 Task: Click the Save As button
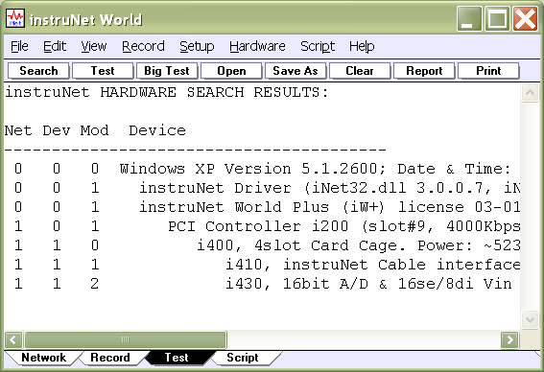click(296, 71)
